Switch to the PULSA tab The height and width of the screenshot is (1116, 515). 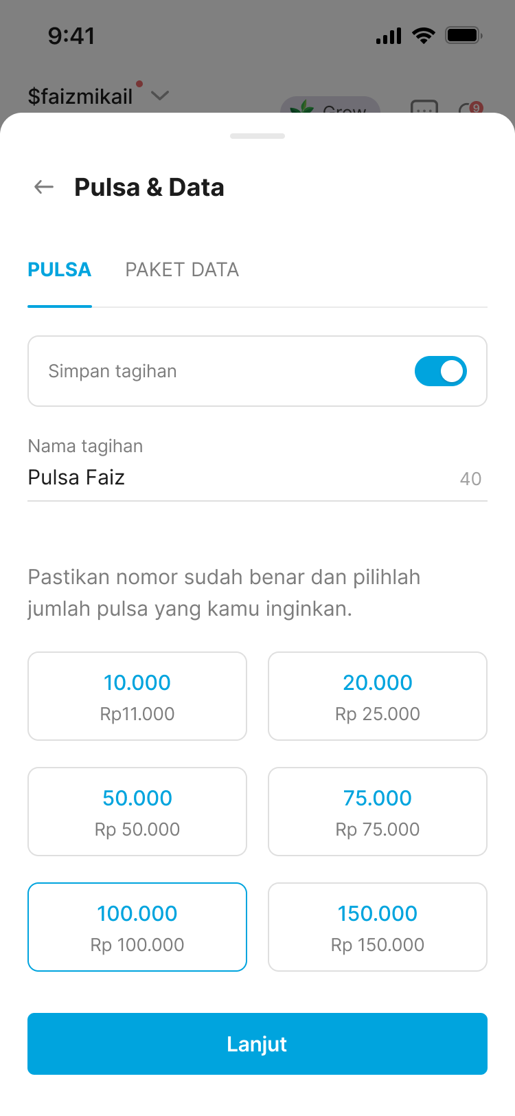(60, 270)
